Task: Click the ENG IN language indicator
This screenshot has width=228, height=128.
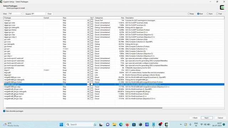Action: tap(196, 124)
